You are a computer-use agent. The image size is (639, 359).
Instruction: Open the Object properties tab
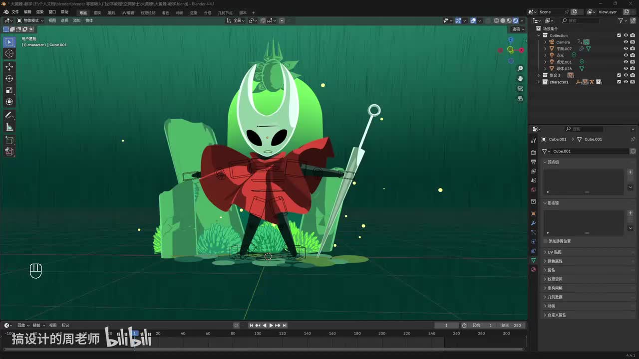(533, 213)
